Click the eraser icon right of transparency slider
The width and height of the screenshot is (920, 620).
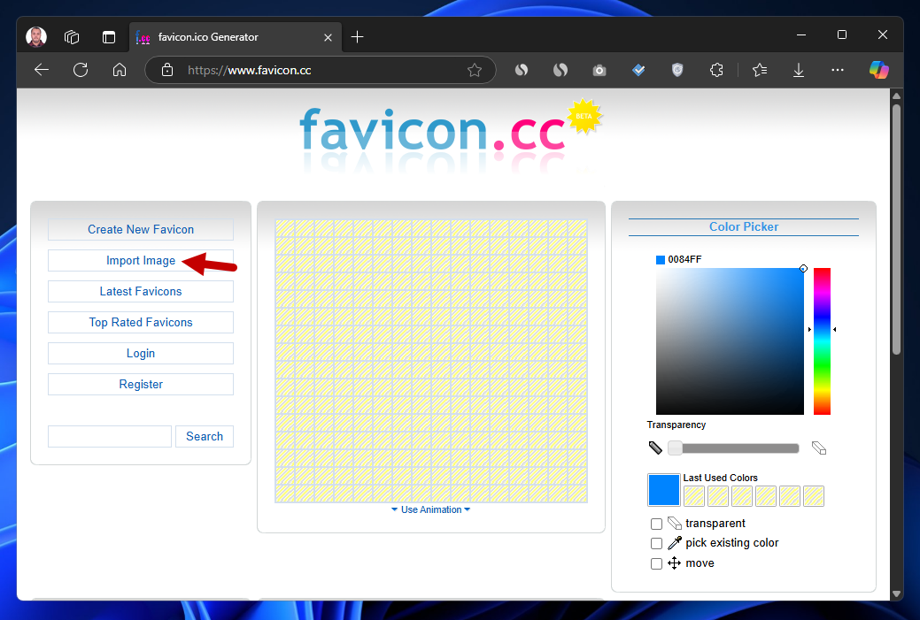coord(819,448)
